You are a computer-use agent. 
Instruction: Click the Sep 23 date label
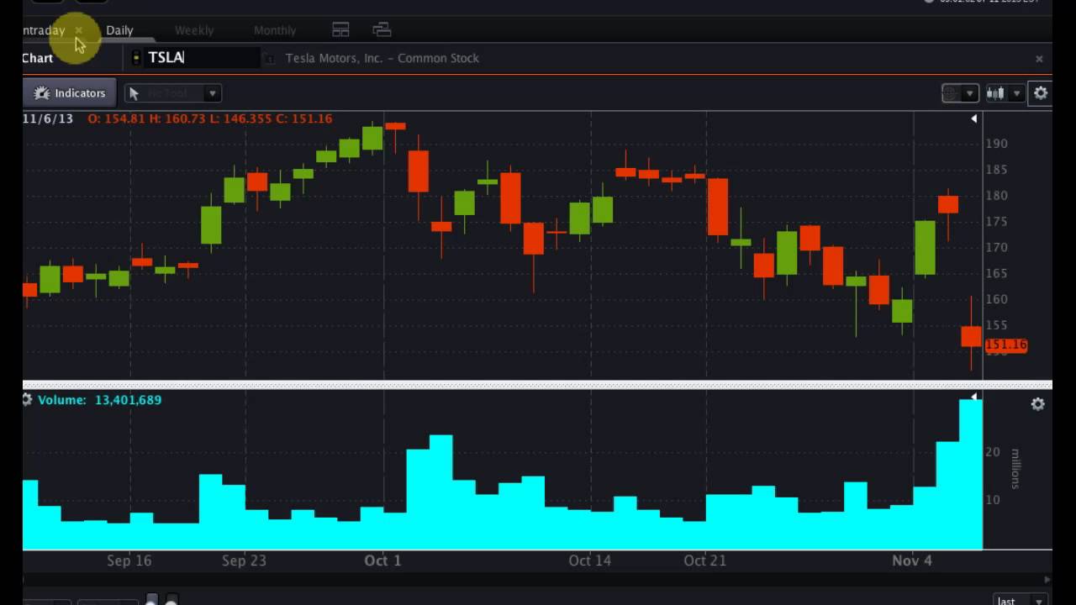tap(244, 560)
